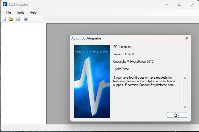Maximize the ECU-Impulse main window

(x=180, y=4)
